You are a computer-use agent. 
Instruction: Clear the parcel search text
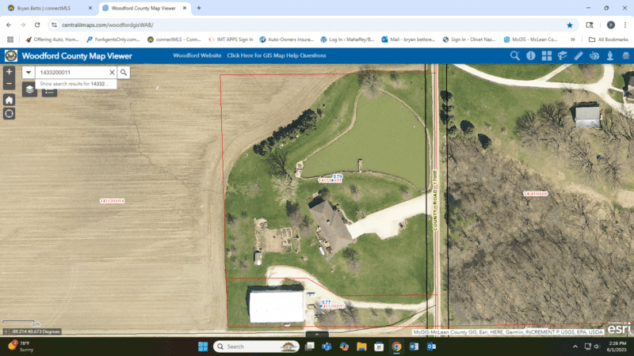(x=112, y=72)
